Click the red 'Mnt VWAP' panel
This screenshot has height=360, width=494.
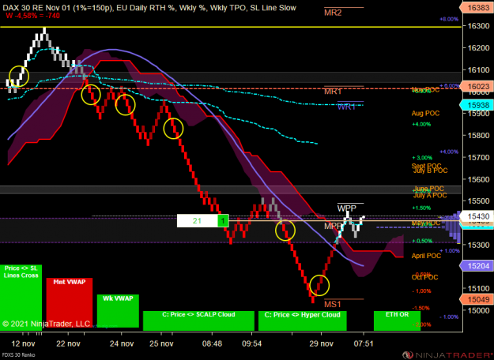point(70,302)
